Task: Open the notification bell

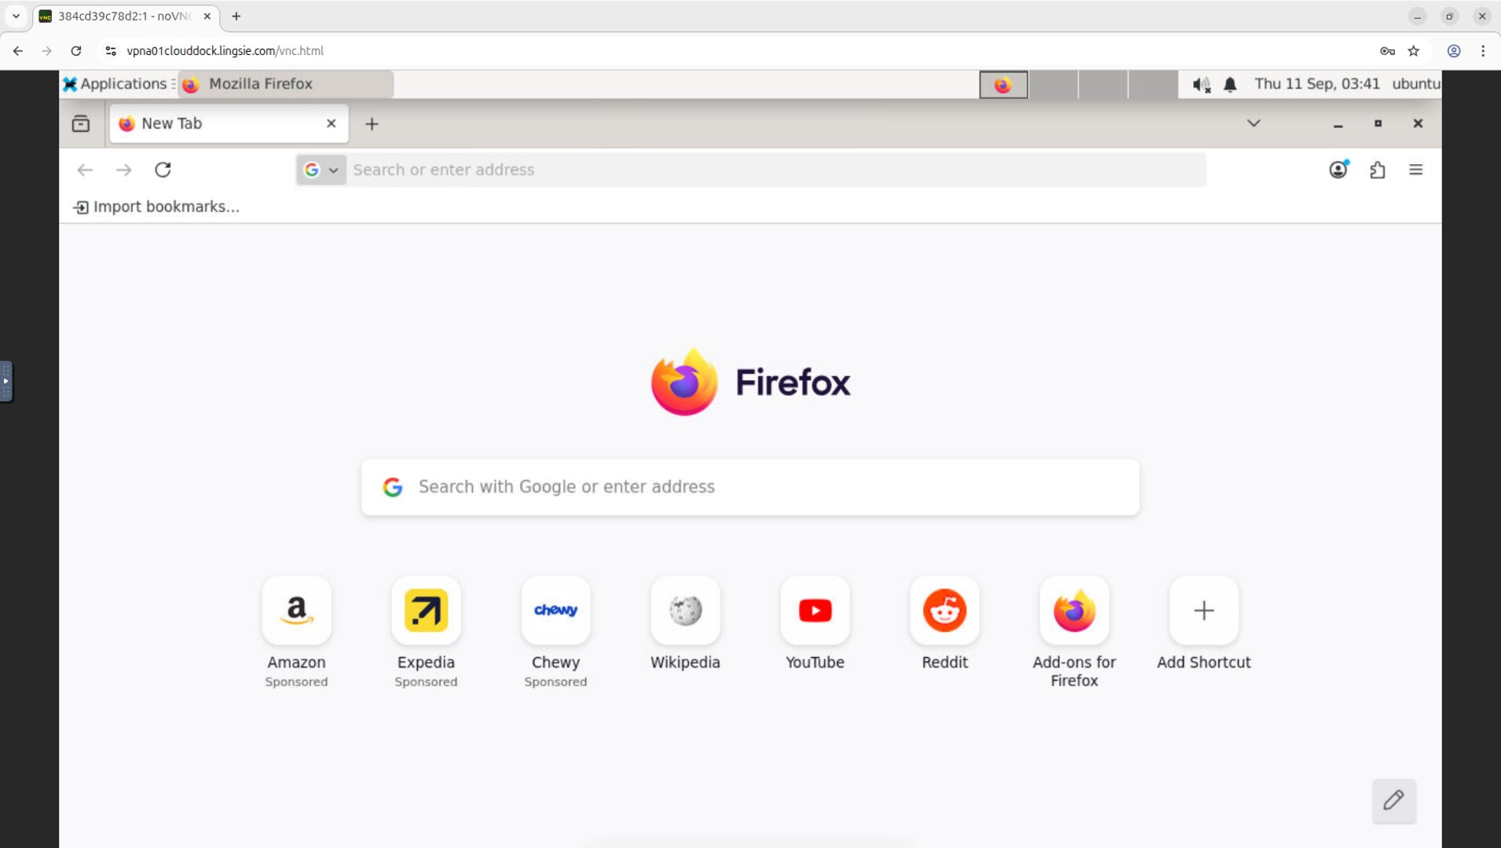Action: (x=1229, y=84)
